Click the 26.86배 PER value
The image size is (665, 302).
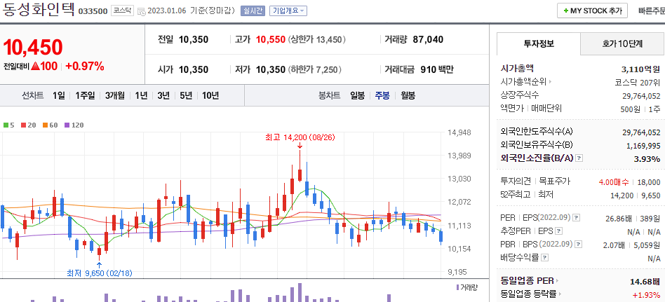(x=619, y=219)
